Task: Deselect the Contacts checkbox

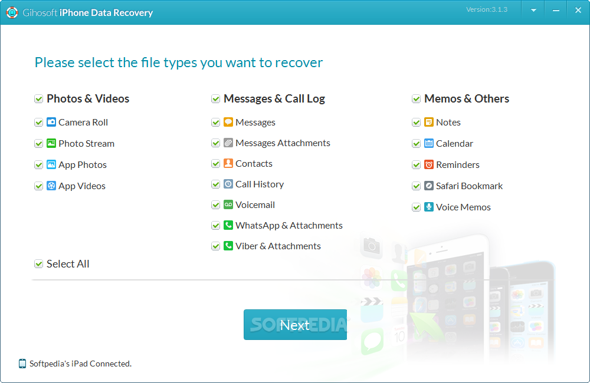Action: click(215, 164)
